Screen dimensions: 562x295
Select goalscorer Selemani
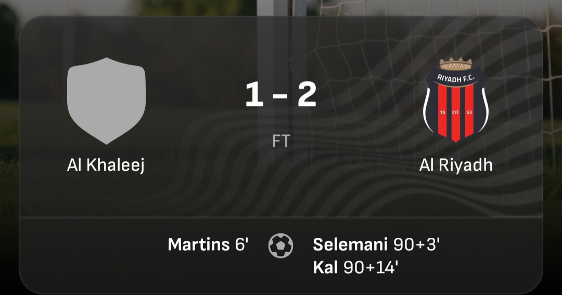[x=350, y=245]
